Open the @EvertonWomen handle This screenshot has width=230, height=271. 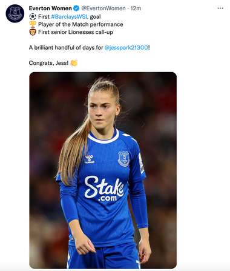pyautogui.click(x=103, y=8)
